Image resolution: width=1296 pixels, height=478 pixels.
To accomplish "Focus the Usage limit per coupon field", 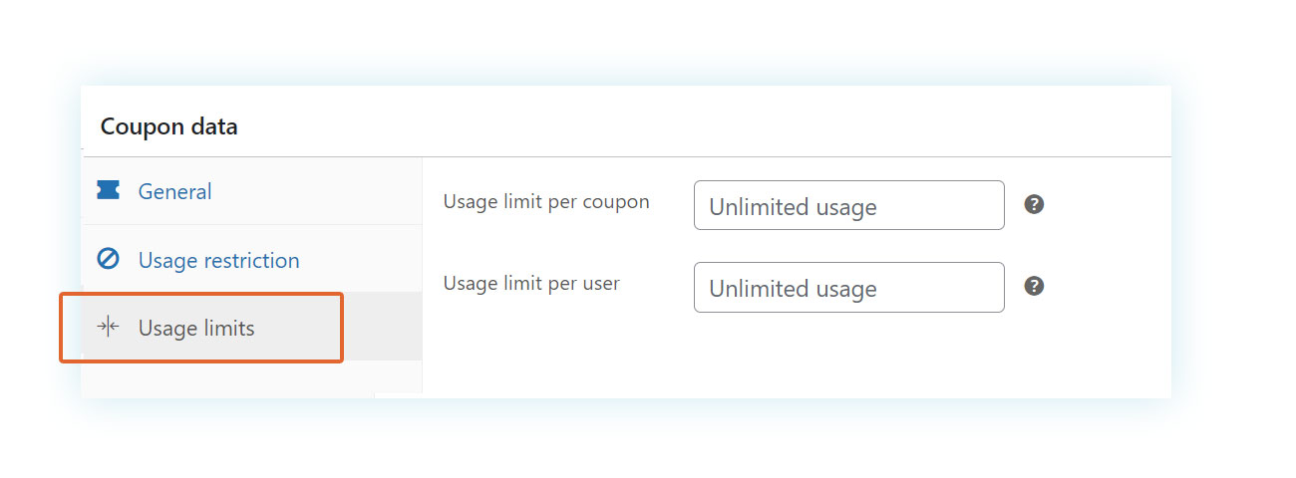I will [849, 205].
